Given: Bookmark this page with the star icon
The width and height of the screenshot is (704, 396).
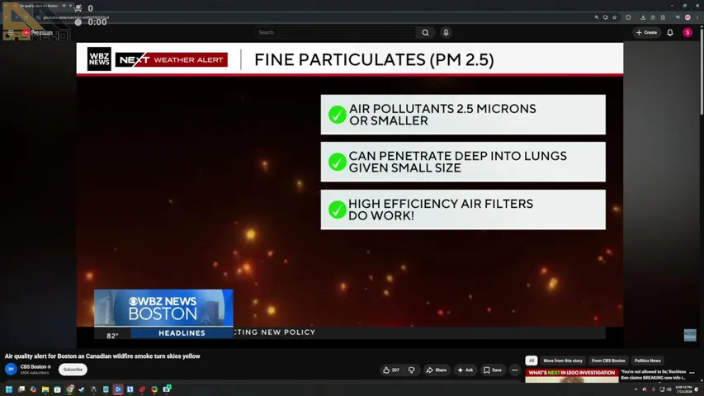Looking at the screenshot, I should click(x=615, y=17).
